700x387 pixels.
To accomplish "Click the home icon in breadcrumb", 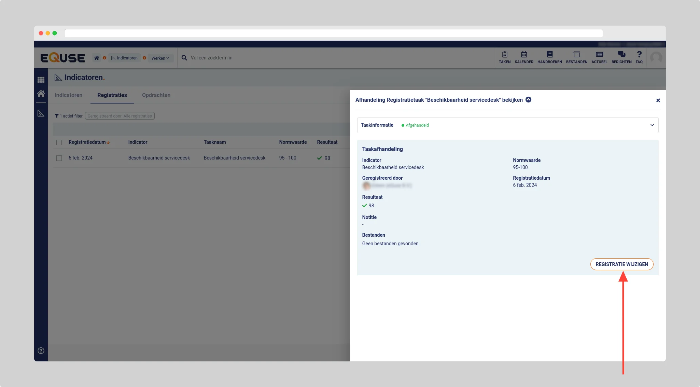I will (x=97, y=58).
